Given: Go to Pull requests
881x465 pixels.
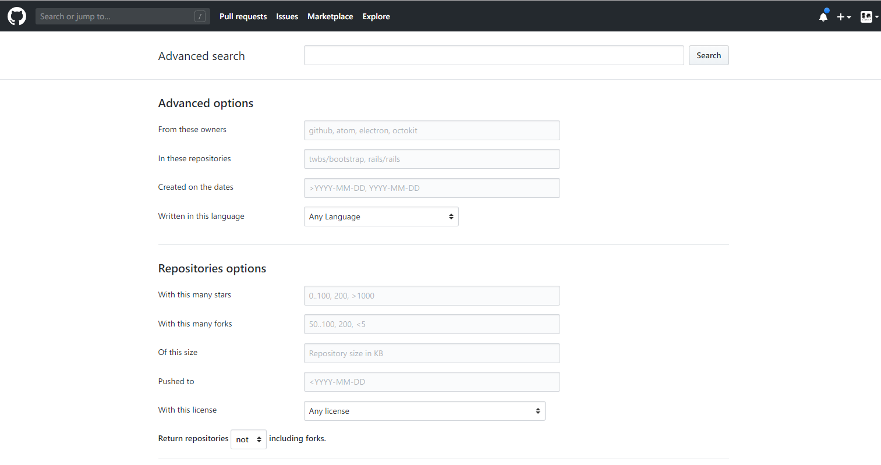Looking at the screenshot, I should 243,16.
